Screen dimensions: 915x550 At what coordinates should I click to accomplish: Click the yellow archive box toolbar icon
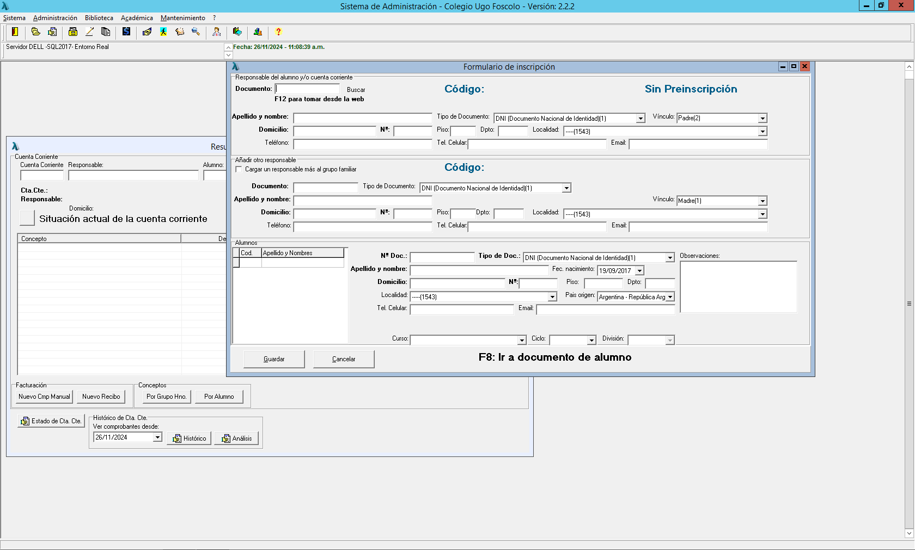pyautogui.click(x=73, y=32)
